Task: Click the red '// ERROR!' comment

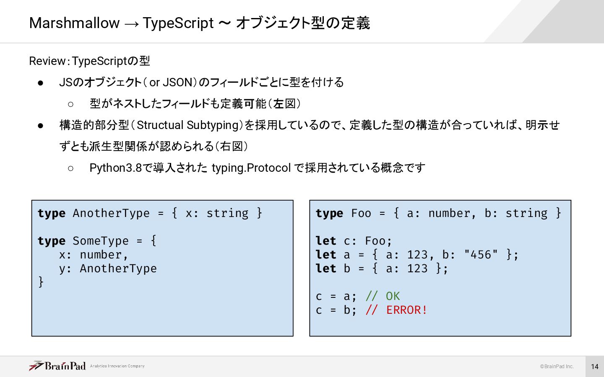Action: click(396, 310)
